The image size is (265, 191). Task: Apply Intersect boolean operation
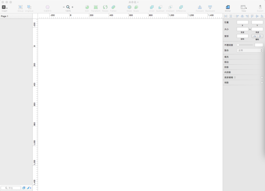click(x=170, y=7)
